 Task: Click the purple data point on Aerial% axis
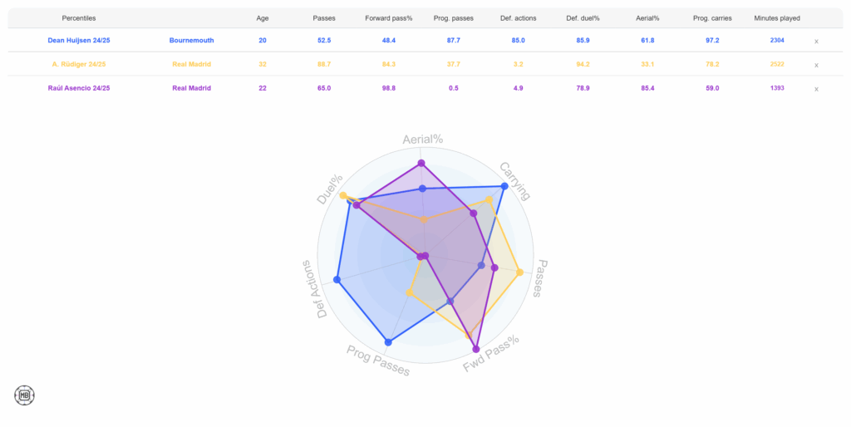(x=421, y=163)
